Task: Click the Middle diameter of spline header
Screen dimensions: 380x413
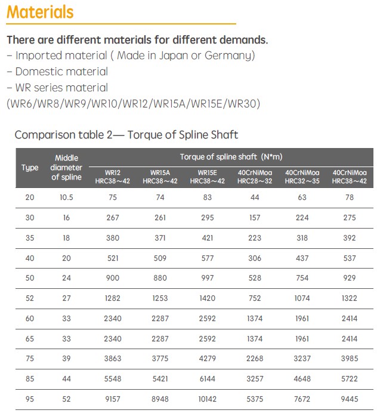Action: click(66, 168)
